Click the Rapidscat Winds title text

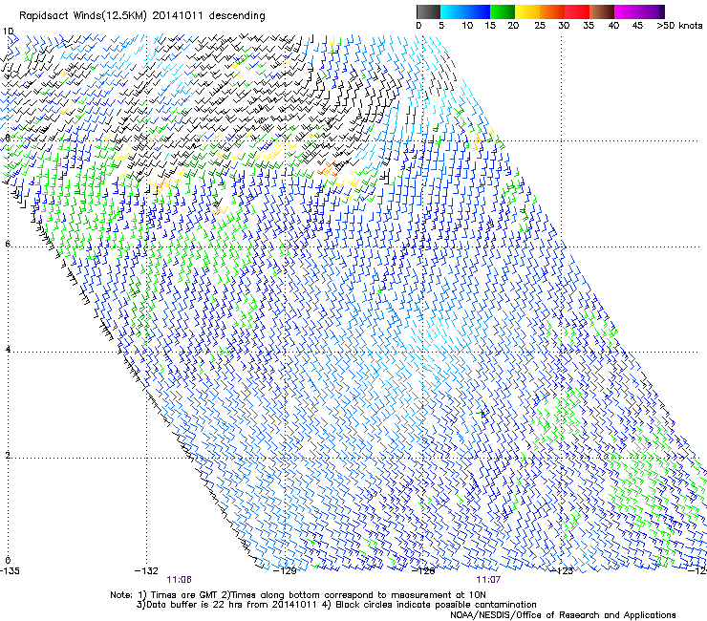pos(142,15)
